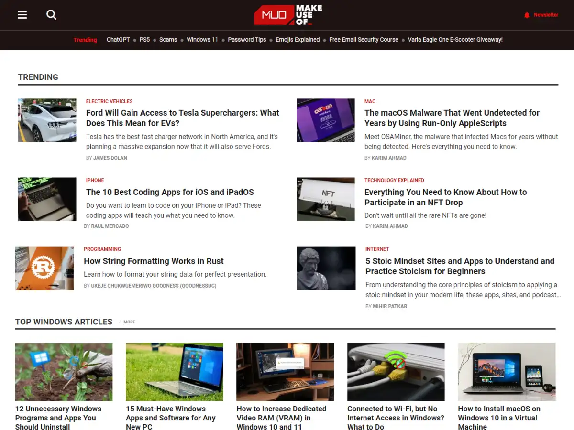
Task: Click the coding laptop thumbnail
Action: click(47, 199)
